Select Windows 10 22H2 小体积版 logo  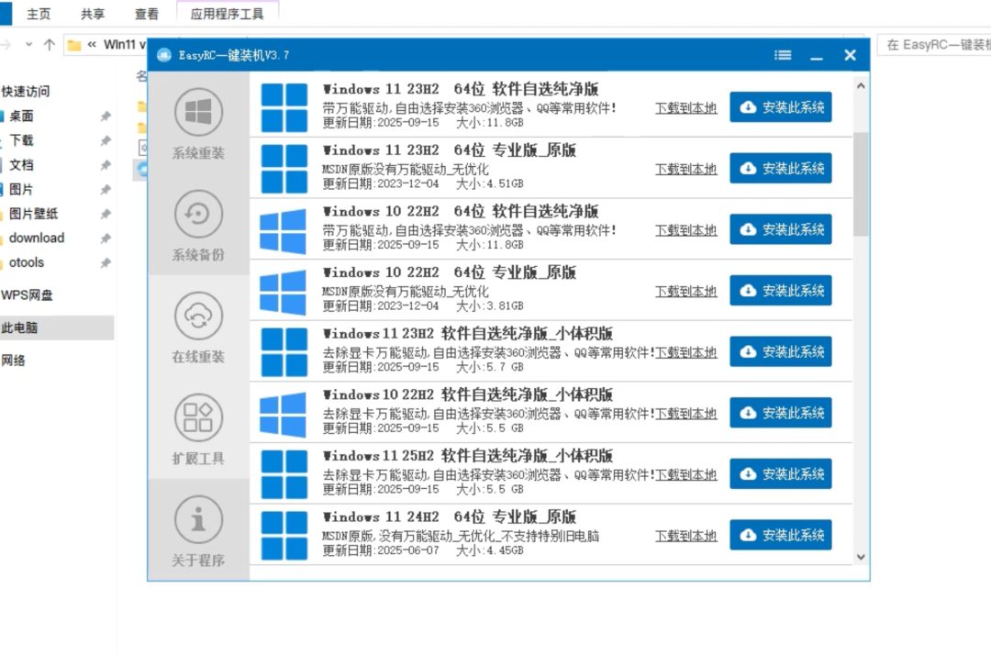pos(284,414)
